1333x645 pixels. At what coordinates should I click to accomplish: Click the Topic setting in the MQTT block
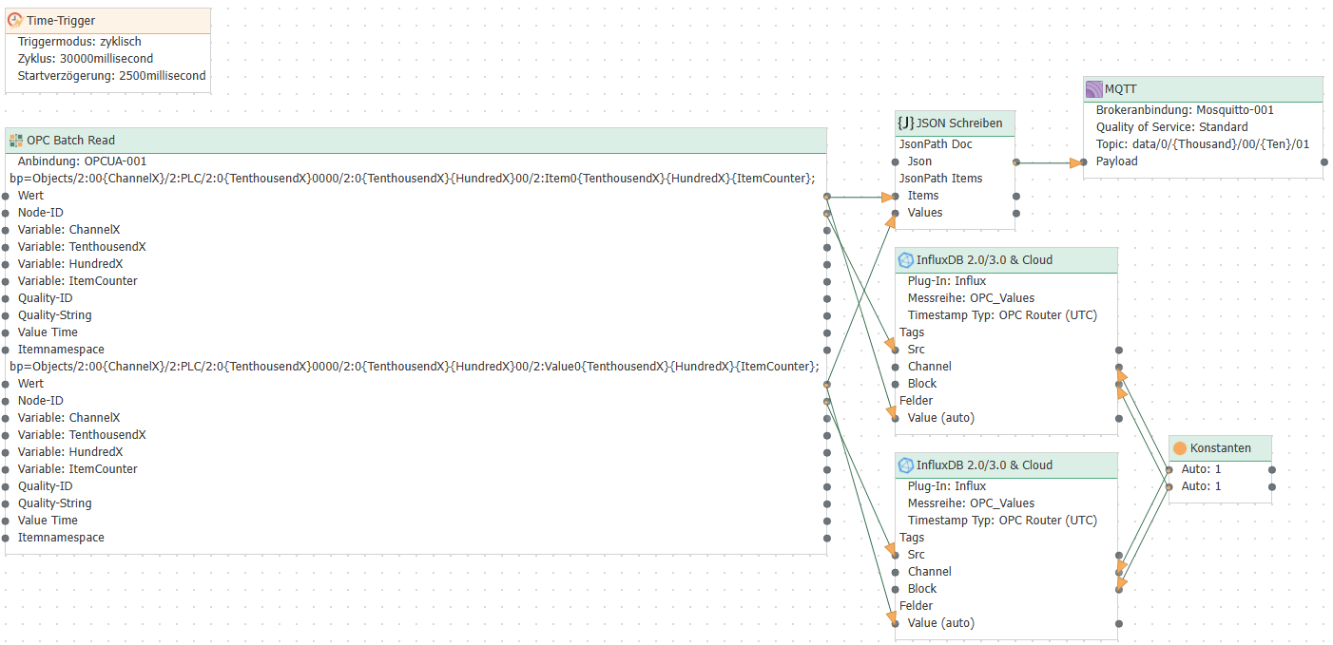point(1202,144)
